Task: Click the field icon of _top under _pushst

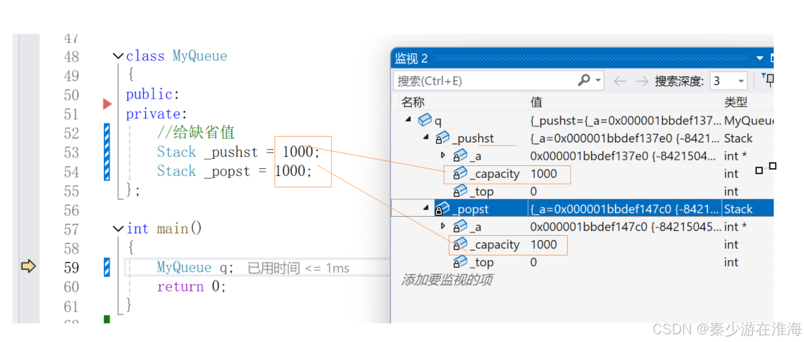Action: point(460,192)
